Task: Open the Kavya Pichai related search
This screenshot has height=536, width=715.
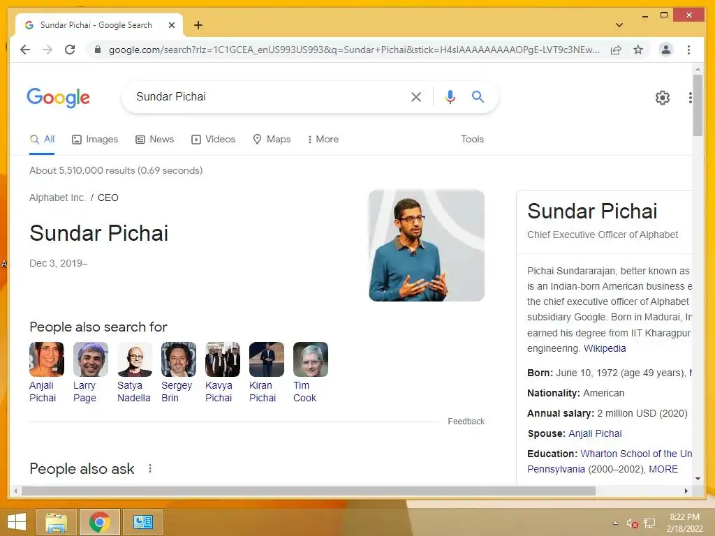Action: (223, 373)
